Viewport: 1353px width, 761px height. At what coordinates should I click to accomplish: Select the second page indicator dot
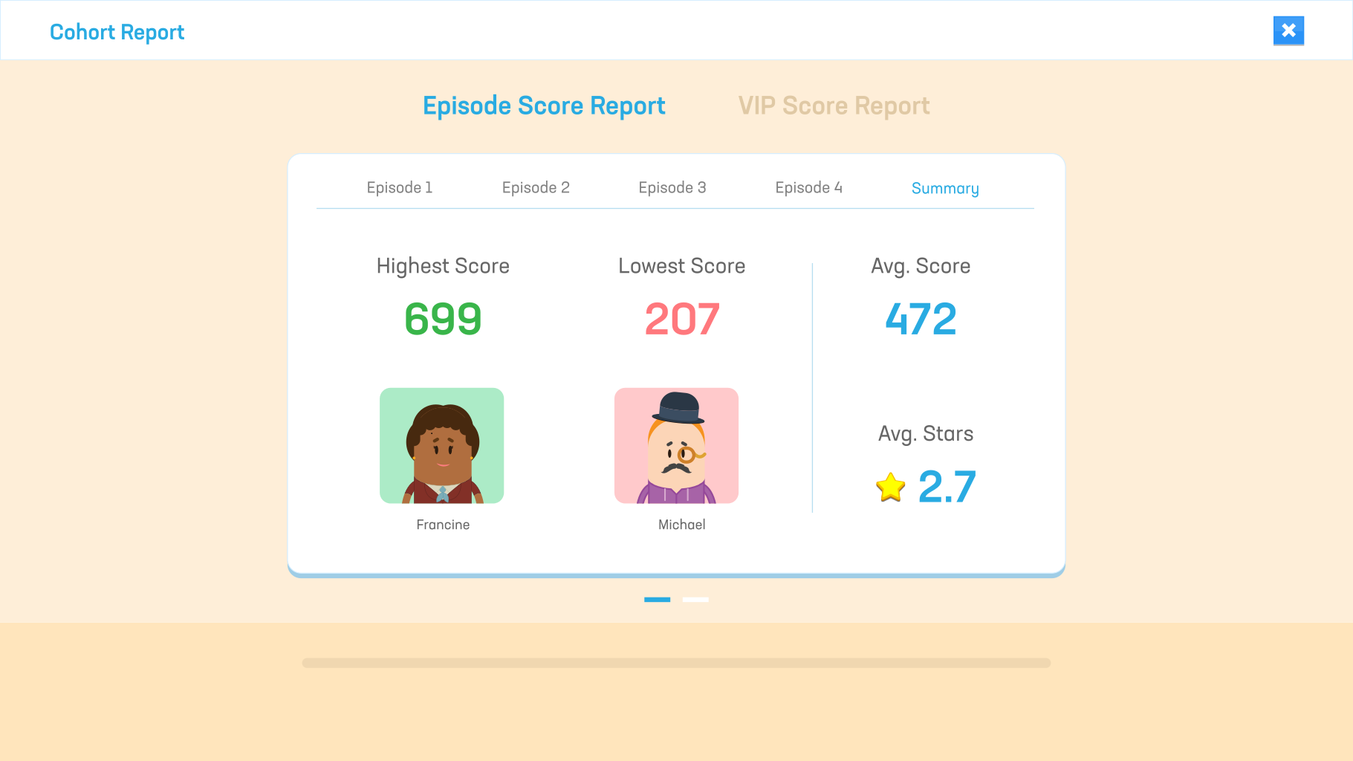coord(695,600)
